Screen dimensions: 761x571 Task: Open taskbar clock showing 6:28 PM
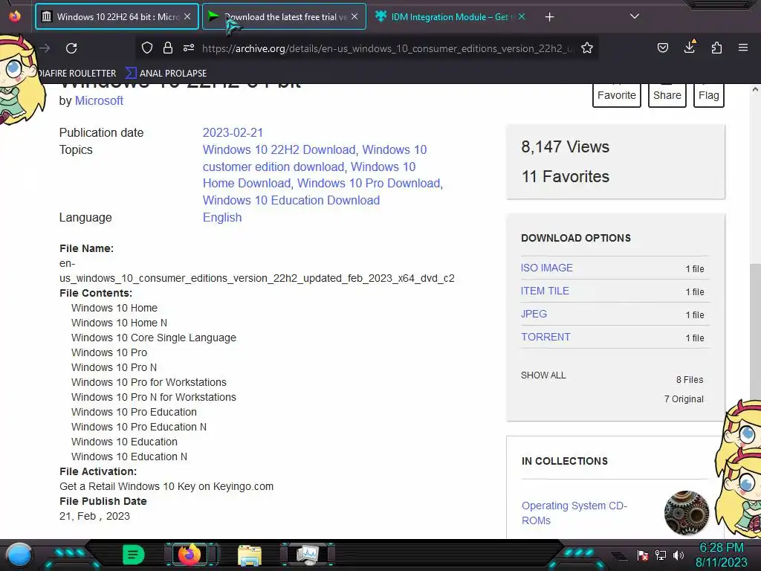pyautogui.click(x=721, y=555)
